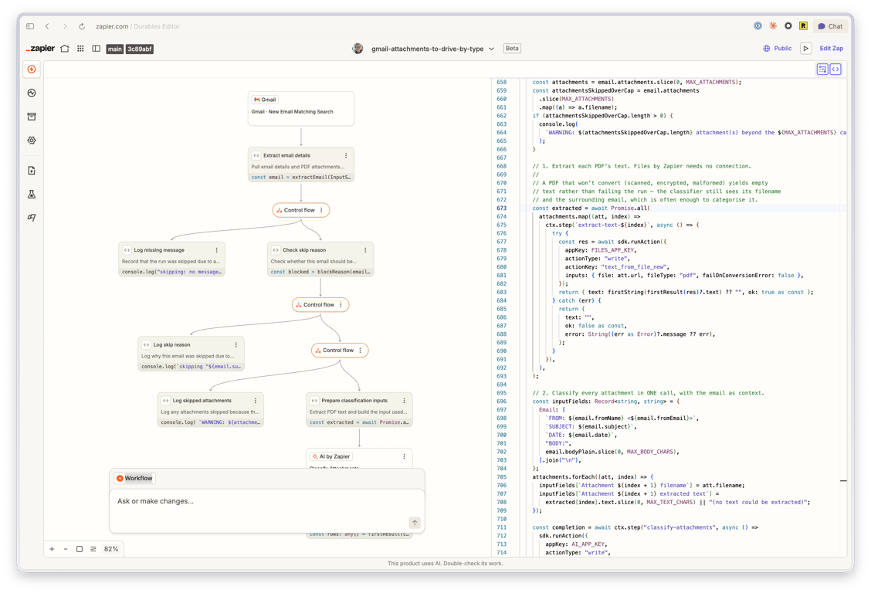Screen dimensions: 871x593
Task: Open the first Control flow node menu
Action: coord(322,210)
